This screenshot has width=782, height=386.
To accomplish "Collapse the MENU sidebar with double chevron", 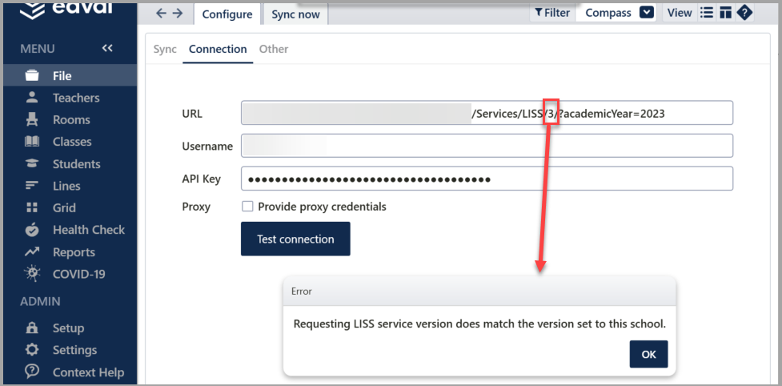I will coord(107,49).
